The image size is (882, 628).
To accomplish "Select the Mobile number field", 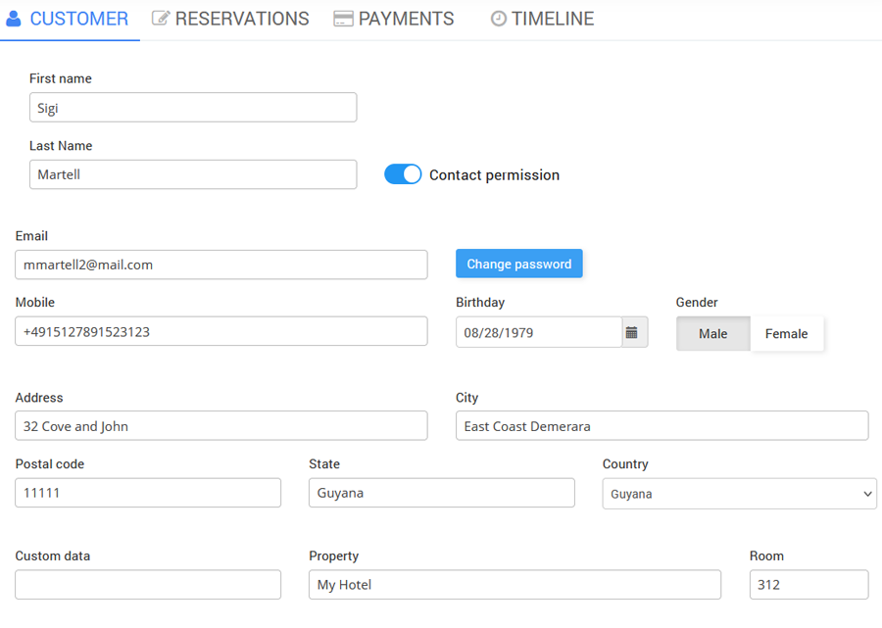I will tap(220, 331).
